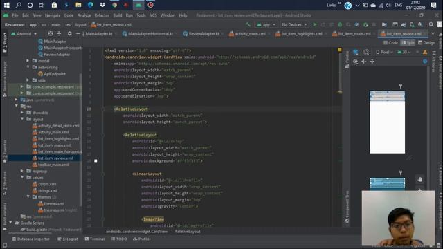The image size is (443, 249).
Task: Open the Android project view dropdown
Action: (x=24, y=34)
